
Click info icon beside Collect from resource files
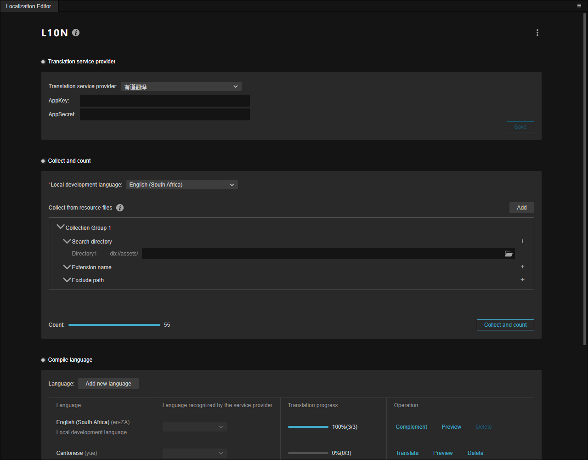click(x=120, y=208)
